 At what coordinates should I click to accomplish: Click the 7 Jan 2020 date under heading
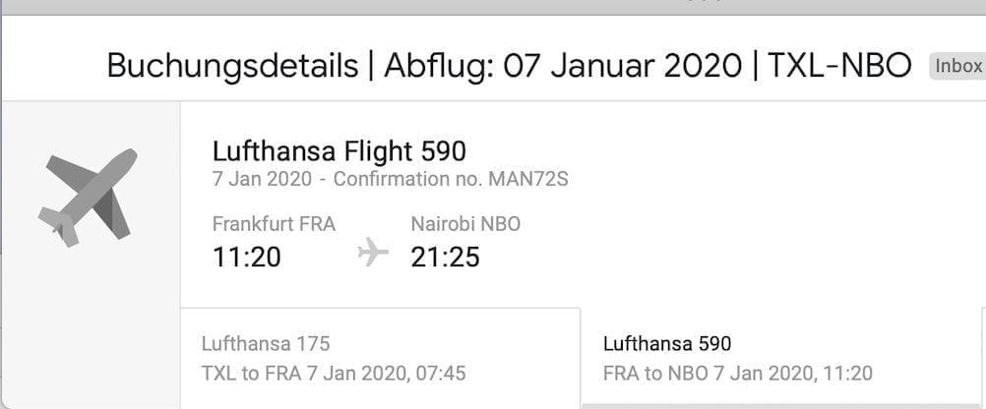coord(261,180)
